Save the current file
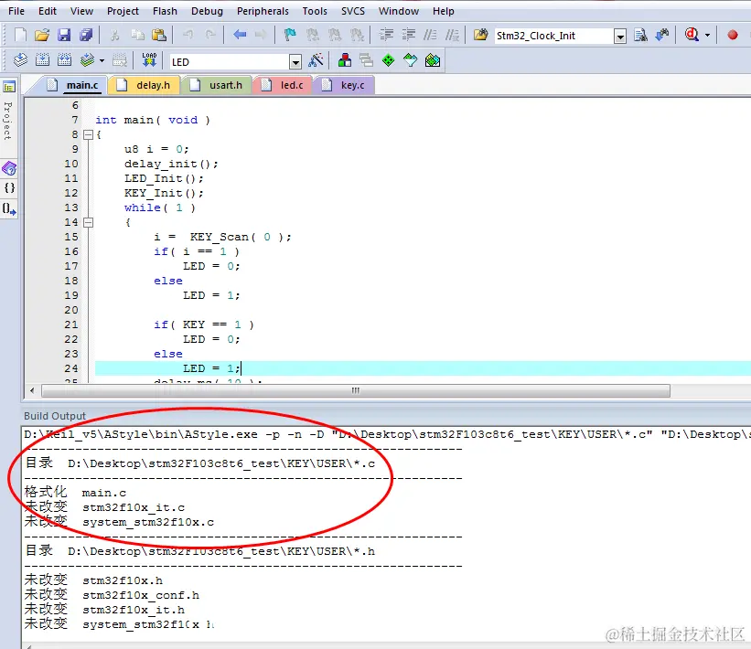 point(64,35)
